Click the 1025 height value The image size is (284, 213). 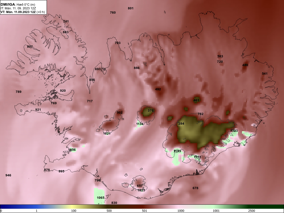click(x=141, y=191)
